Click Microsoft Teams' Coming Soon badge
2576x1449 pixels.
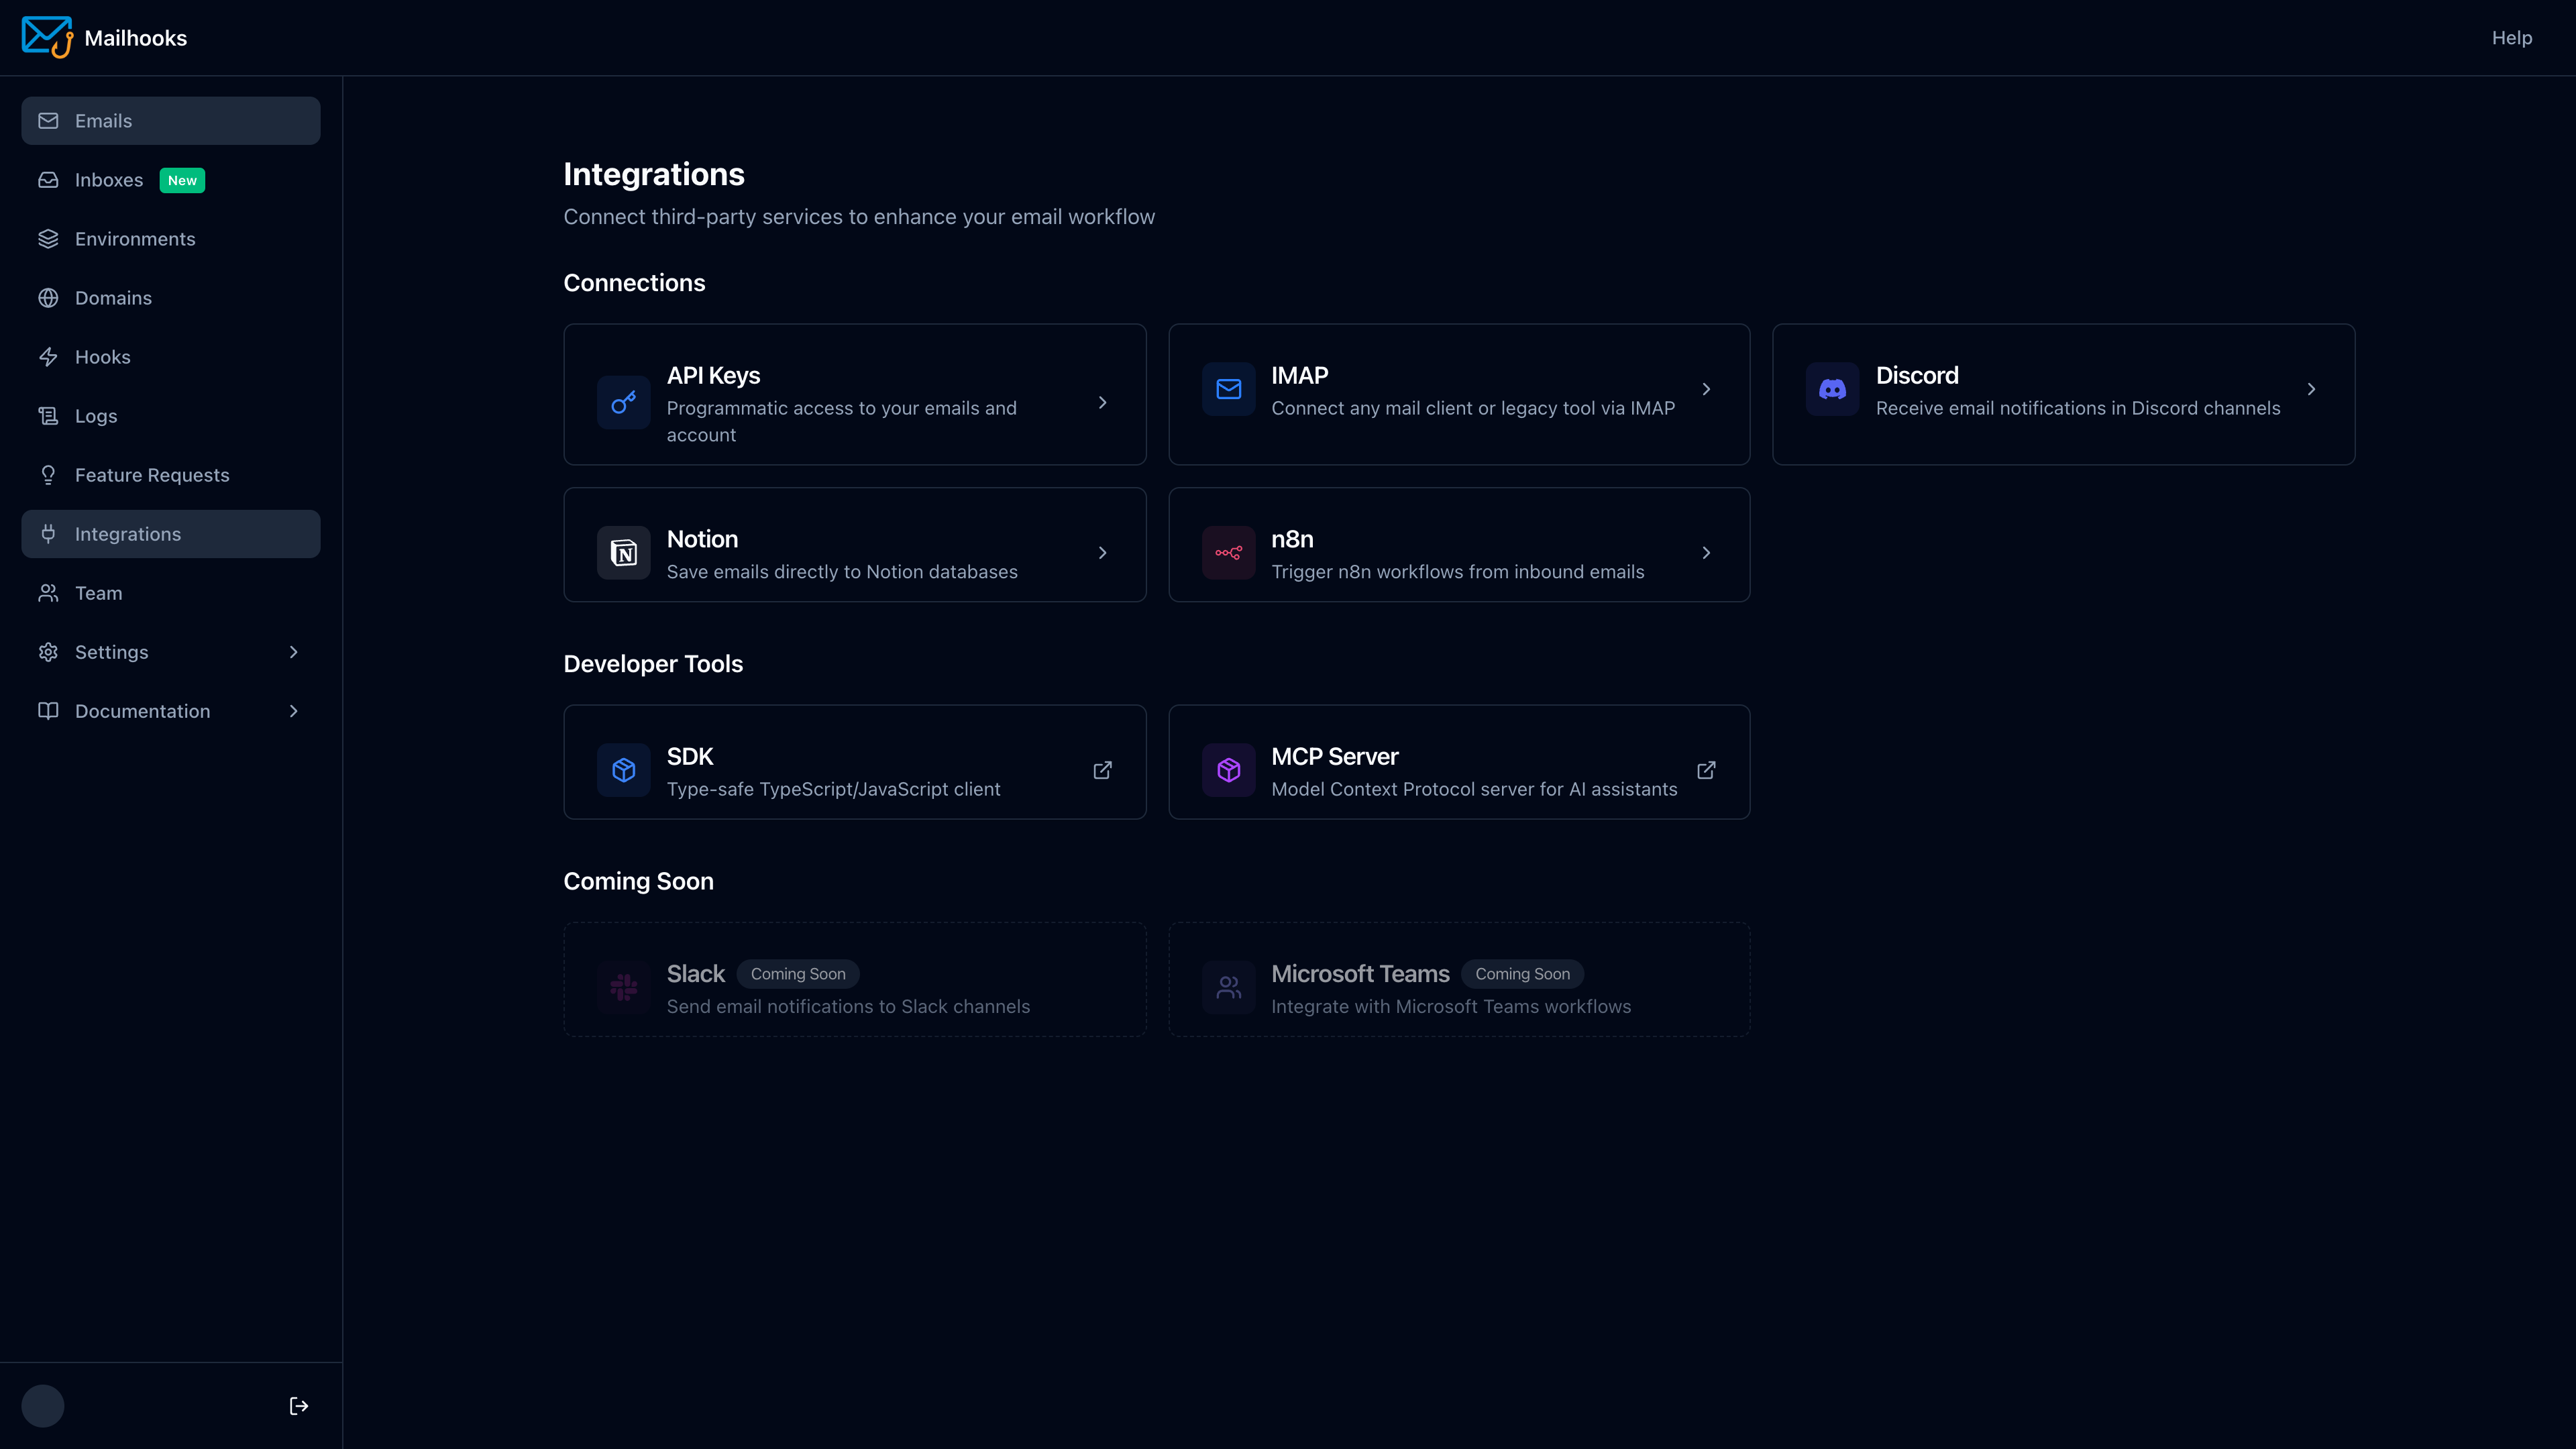click(x=1522, y=974)
